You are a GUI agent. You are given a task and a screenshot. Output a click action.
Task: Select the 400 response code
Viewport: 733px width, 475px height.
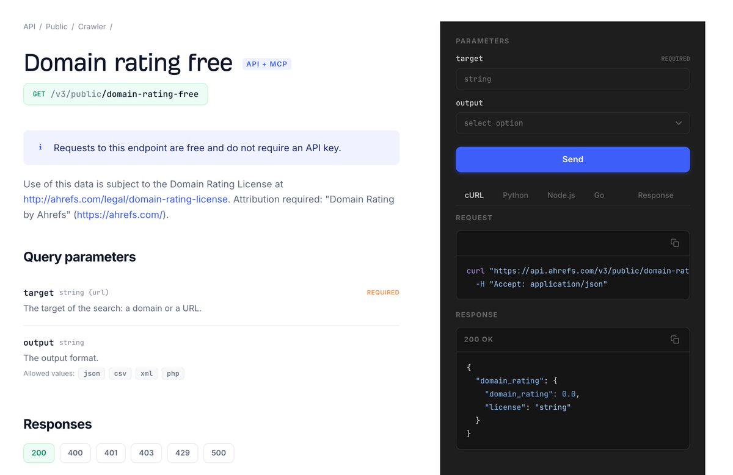pyautogui.click(x=75, y=453)
